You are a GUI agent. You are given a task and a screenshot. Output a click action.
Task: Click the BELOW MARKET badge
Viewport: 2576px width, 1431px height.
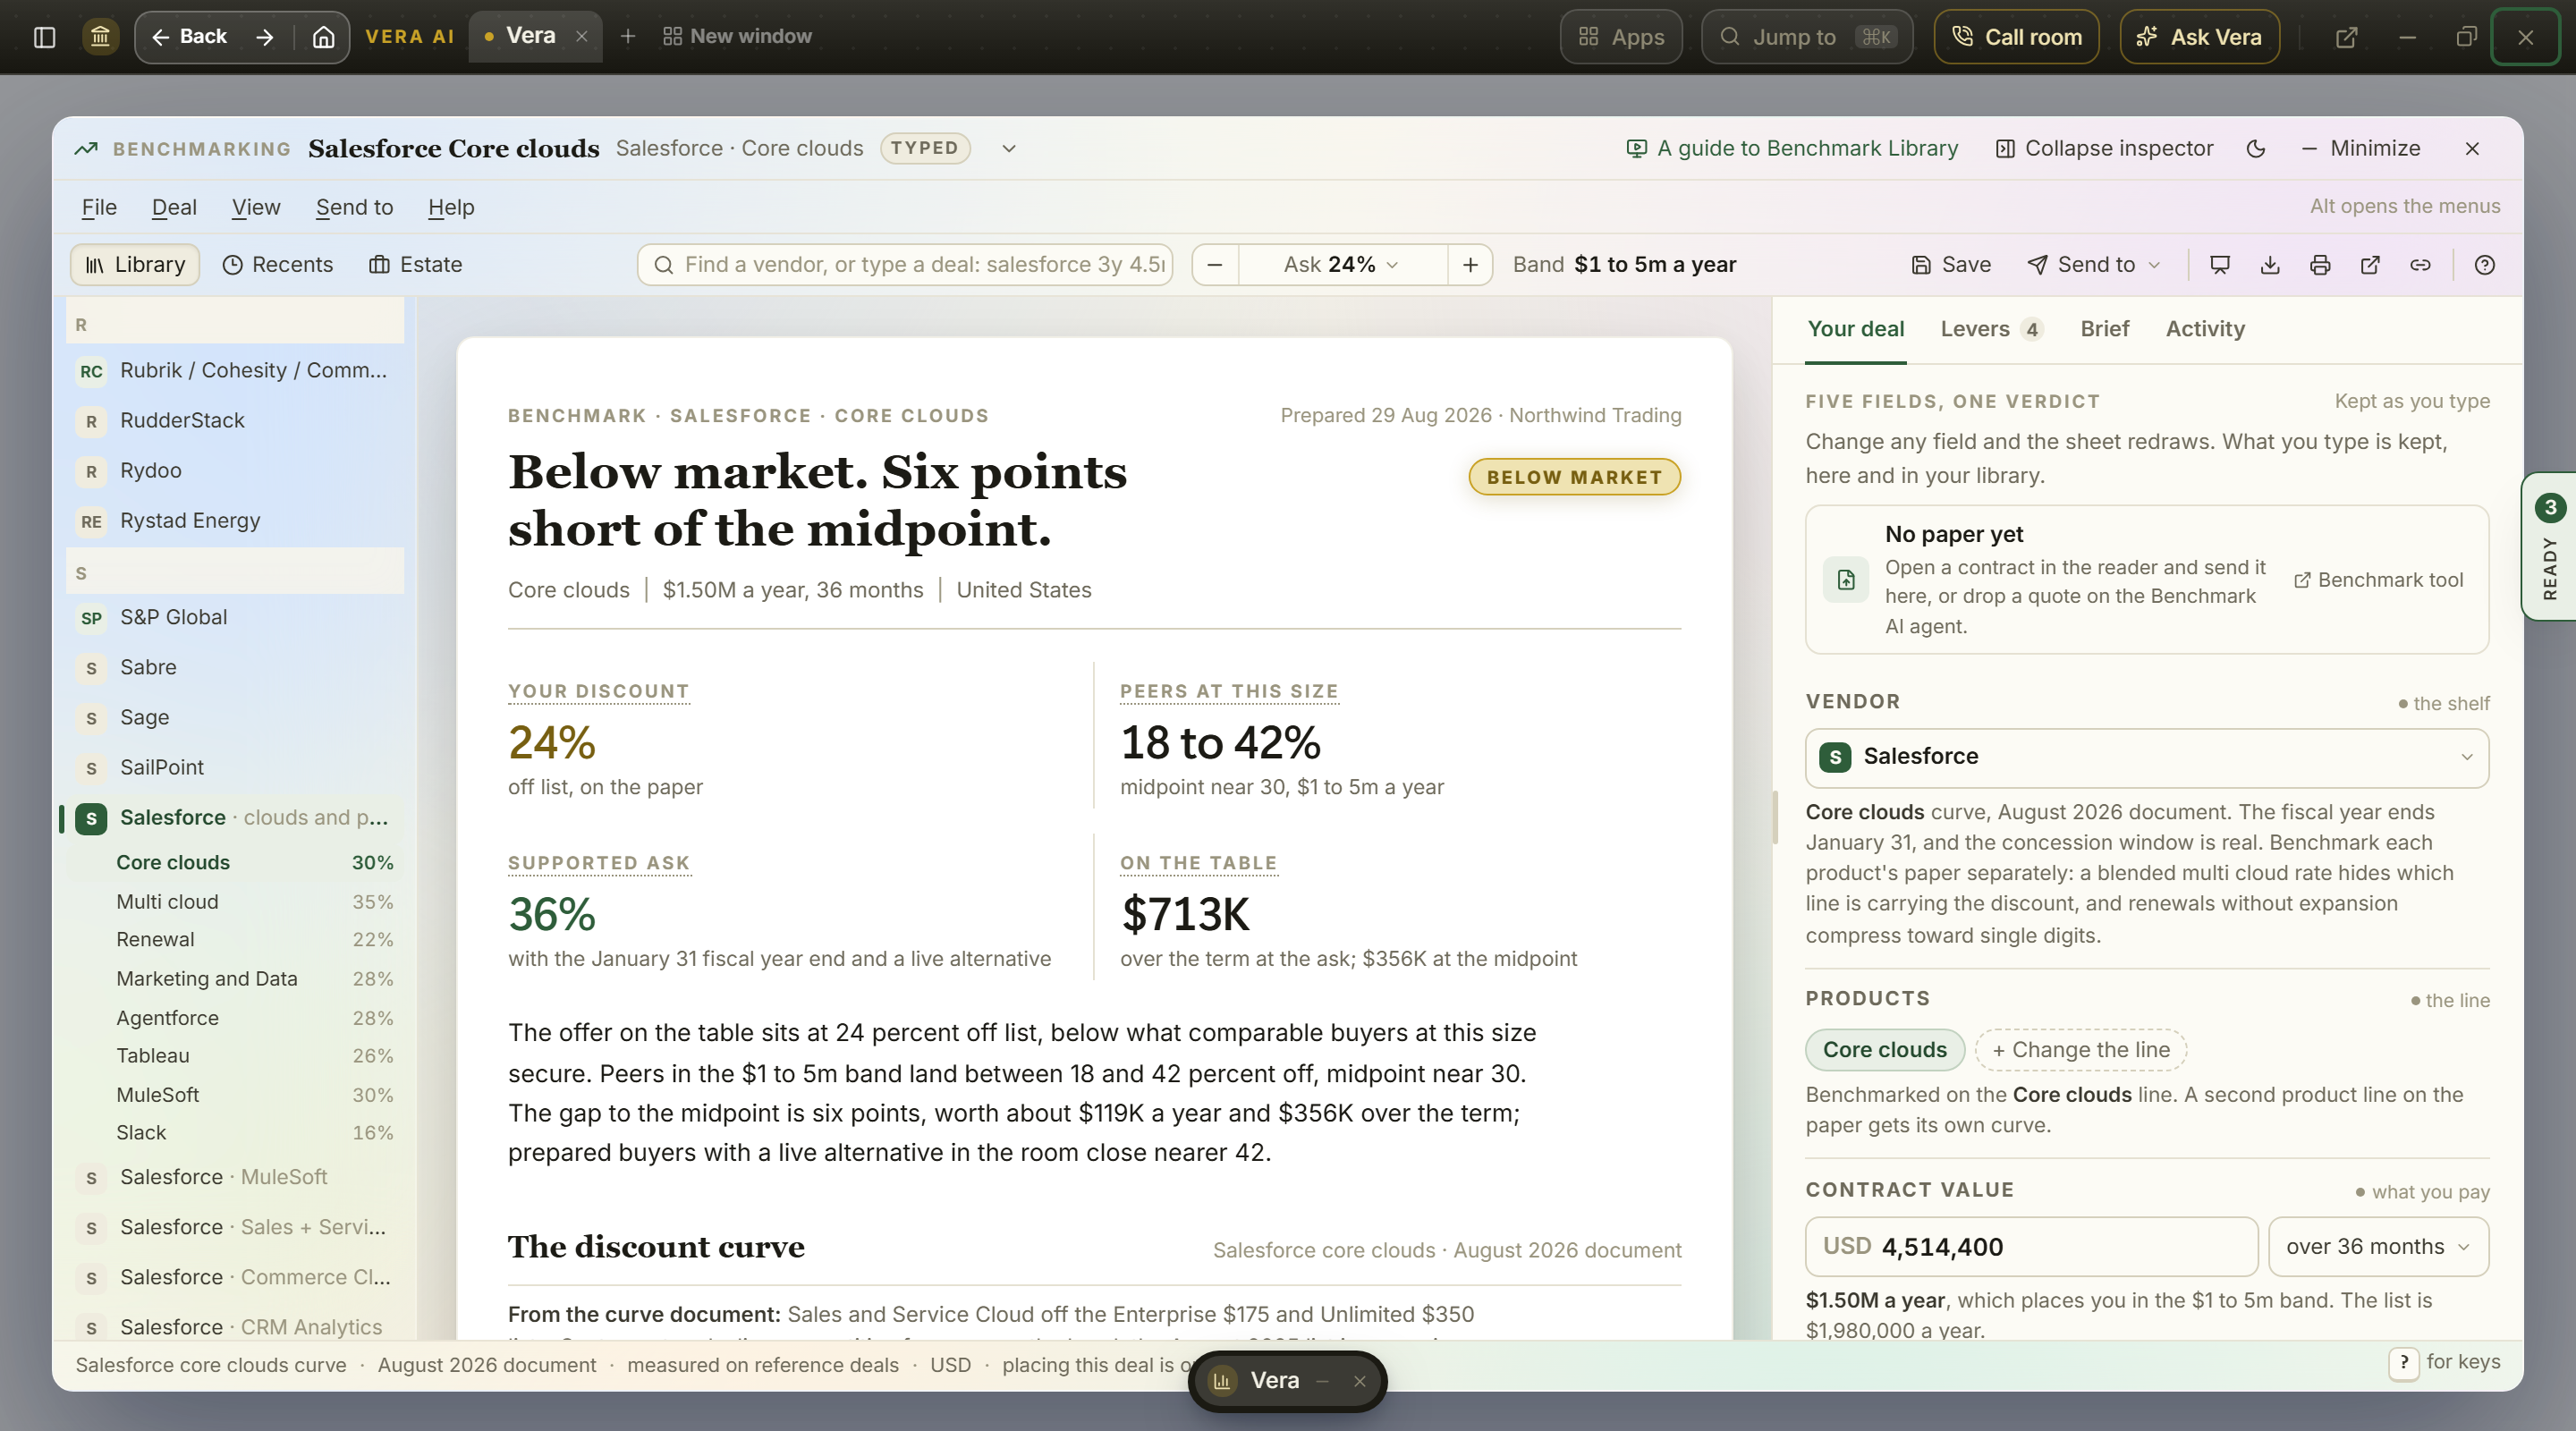(1574, 477)
